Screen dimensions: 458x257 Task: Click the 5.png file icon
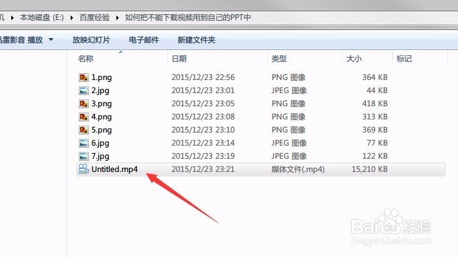click(84, 130)
